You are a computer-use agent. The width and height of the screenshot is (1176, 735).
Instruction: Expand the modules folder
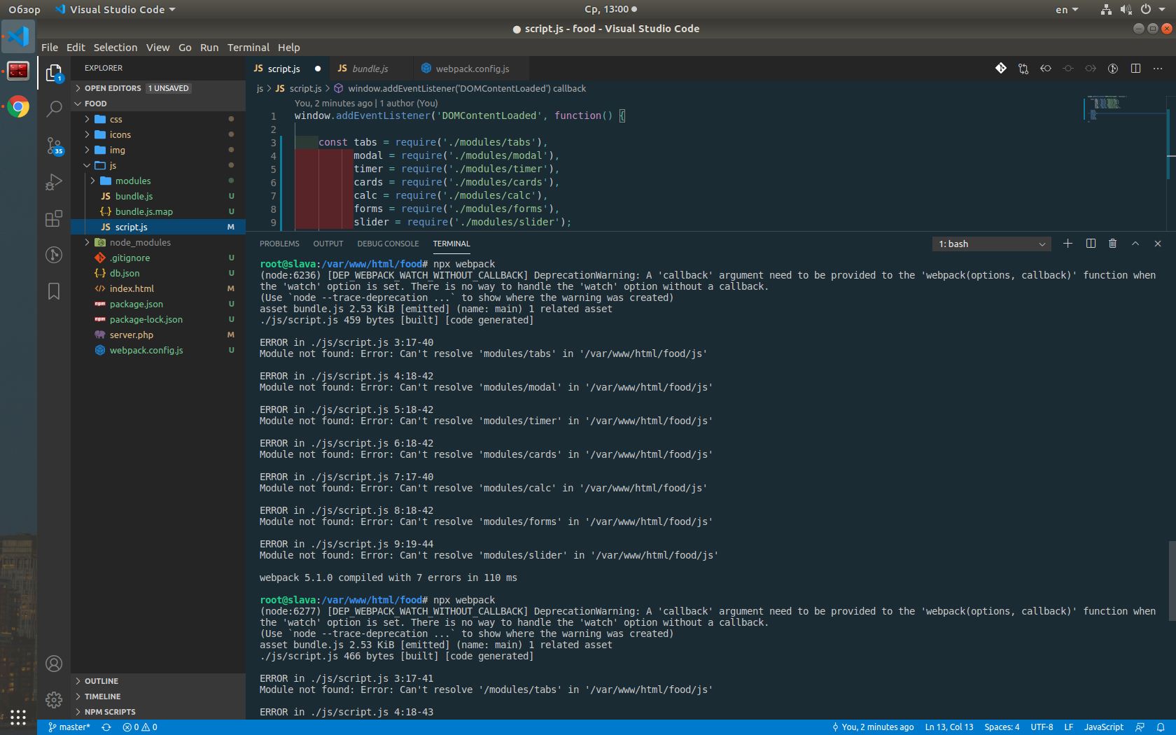point(158,181)
